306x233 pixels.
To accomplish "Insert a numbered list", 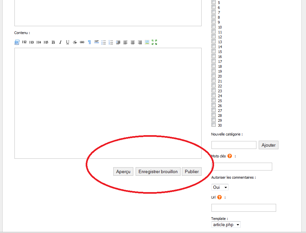I will click(x=111, y=42).
